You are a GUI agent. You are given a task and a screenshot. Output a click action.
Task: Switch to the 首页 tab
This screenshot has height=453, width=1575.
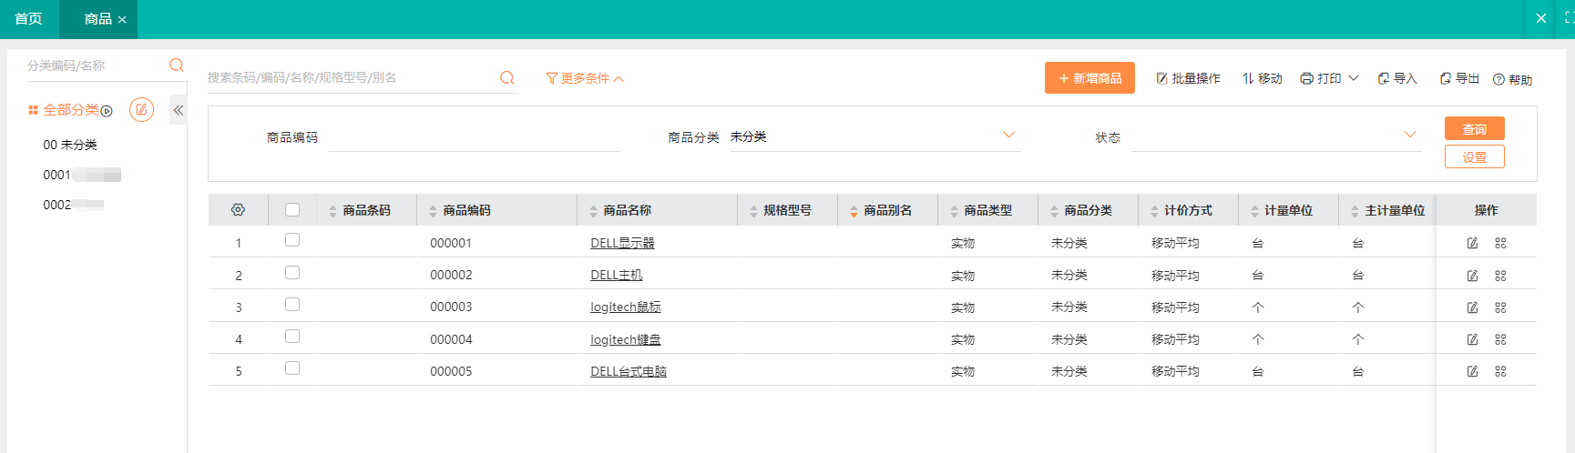[28, 19]
